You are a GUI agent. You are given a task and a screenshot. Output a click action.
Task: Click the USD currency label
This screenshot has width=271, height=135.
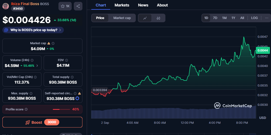coord(263,118)
